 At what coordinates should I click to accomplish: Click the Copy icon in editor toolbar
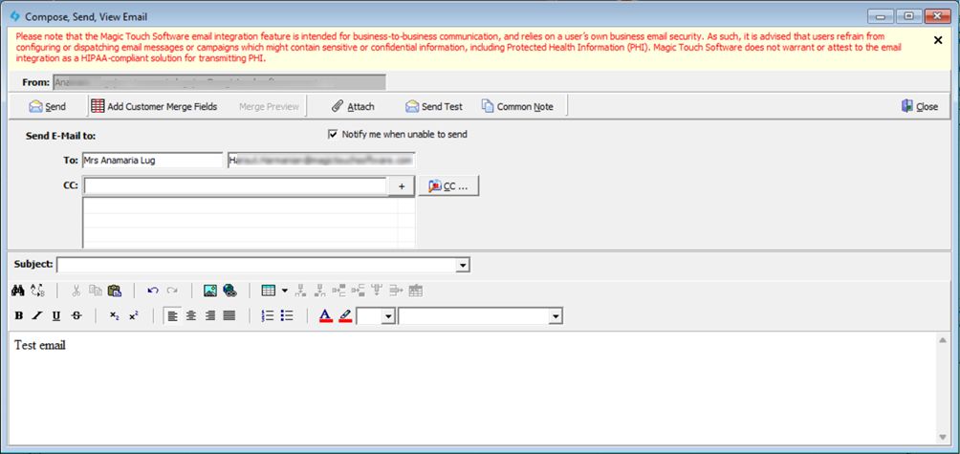pos(96,291)
